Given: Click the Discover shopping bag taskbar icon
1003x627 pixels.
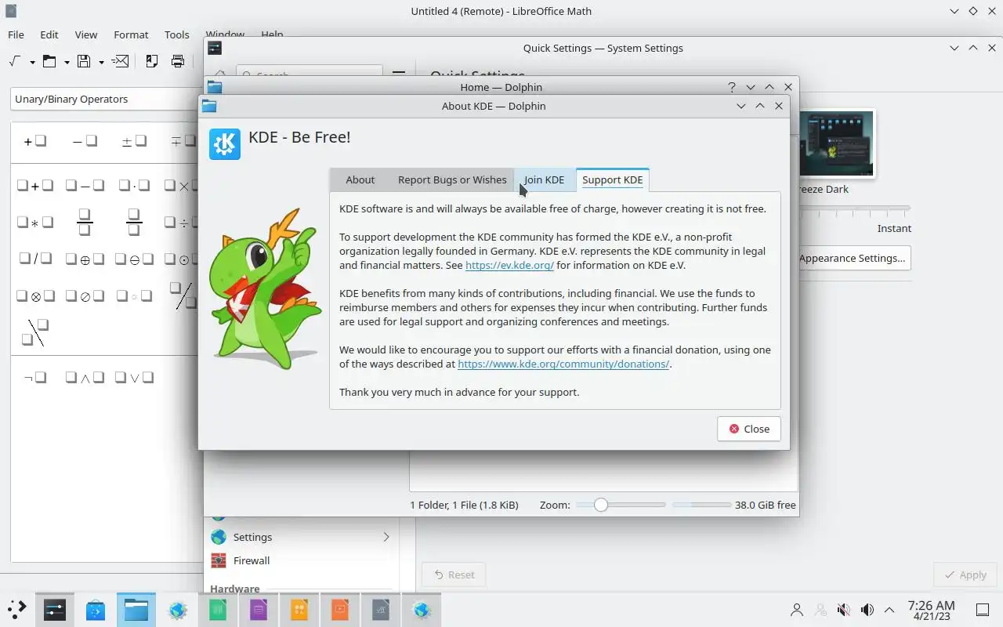Looking at the screenshot, I should point(96,610).
